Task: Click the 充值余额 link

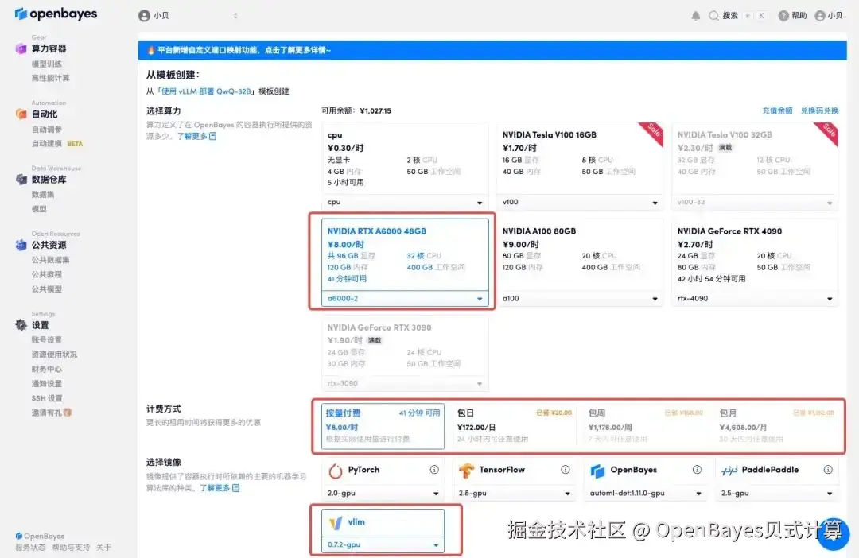Action: coord(777,110)
